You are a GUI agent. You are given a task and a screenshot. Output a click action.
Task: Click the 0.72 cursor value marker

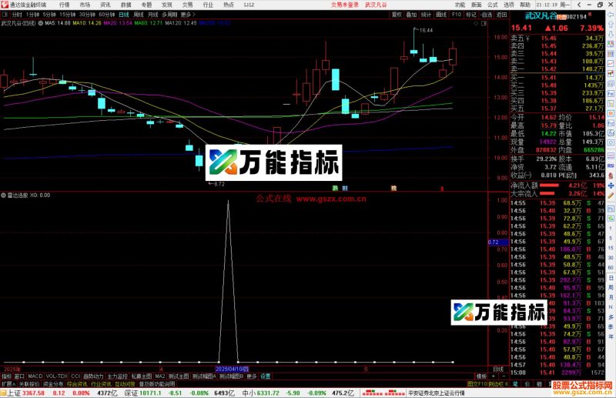tap(498, 242)
